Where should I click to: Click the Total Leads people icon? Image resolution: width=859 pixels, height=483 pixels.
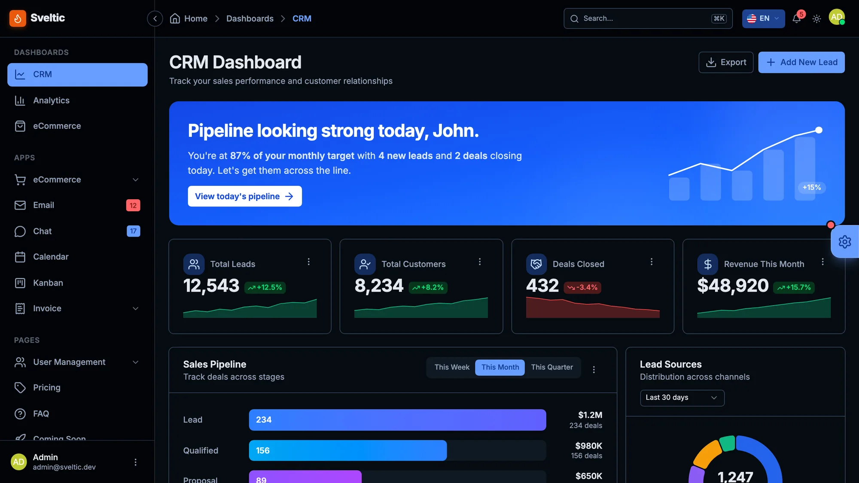(194, 264)
